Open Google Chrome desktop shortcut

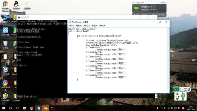coord(5,6)
